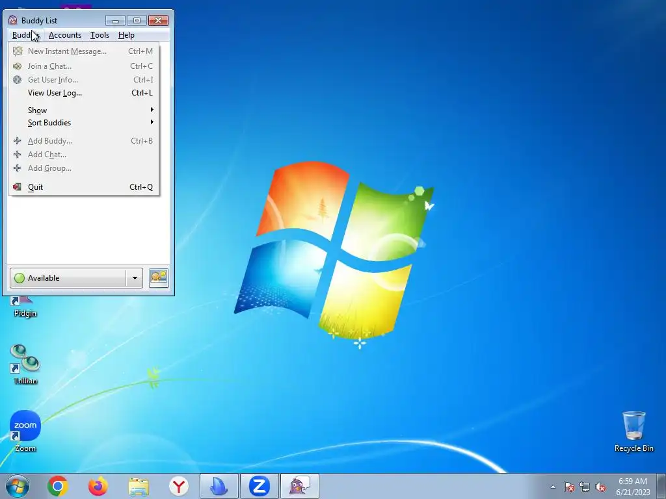Open the Available status dropdown arrow
The width and height of the screenshot is (666, 499).
(x=135, y=278)
